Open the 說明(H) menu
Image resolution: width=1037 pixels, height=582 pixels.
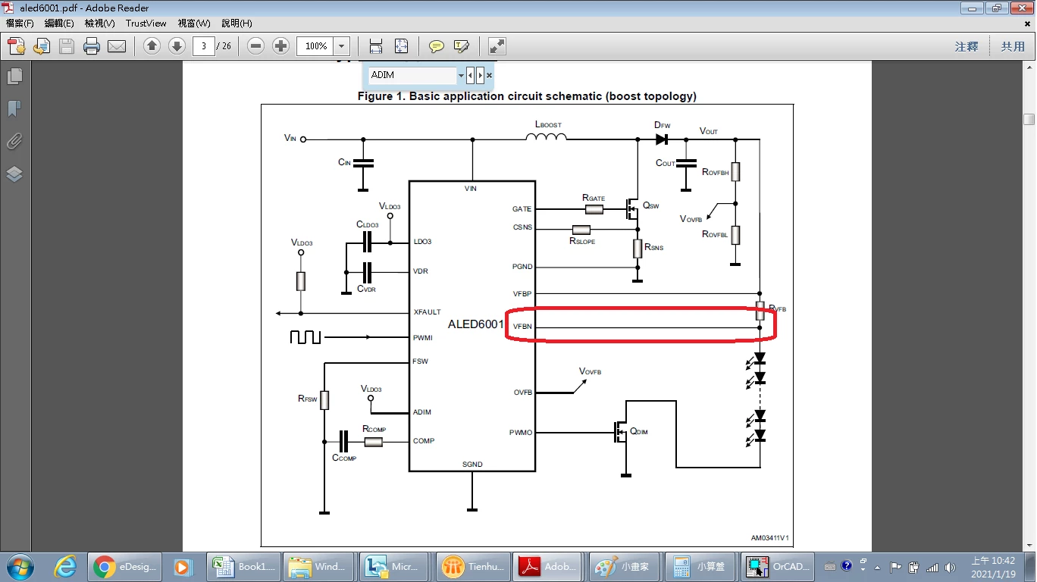click(x=237, y=23)
